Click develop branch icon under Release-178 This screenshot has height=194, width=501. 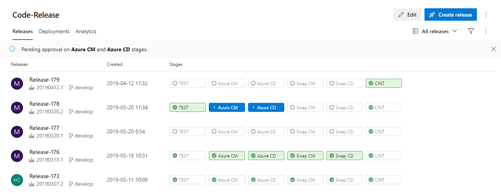tap(71, 112)
